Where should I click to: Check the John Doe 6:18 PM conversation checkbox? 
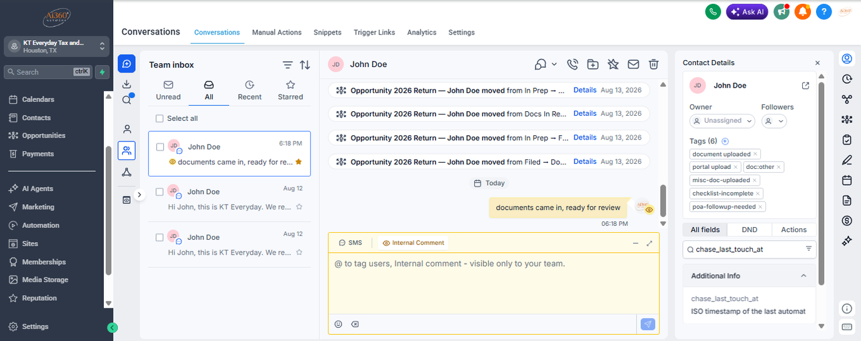pyautogui.click(x=160, y=147)
